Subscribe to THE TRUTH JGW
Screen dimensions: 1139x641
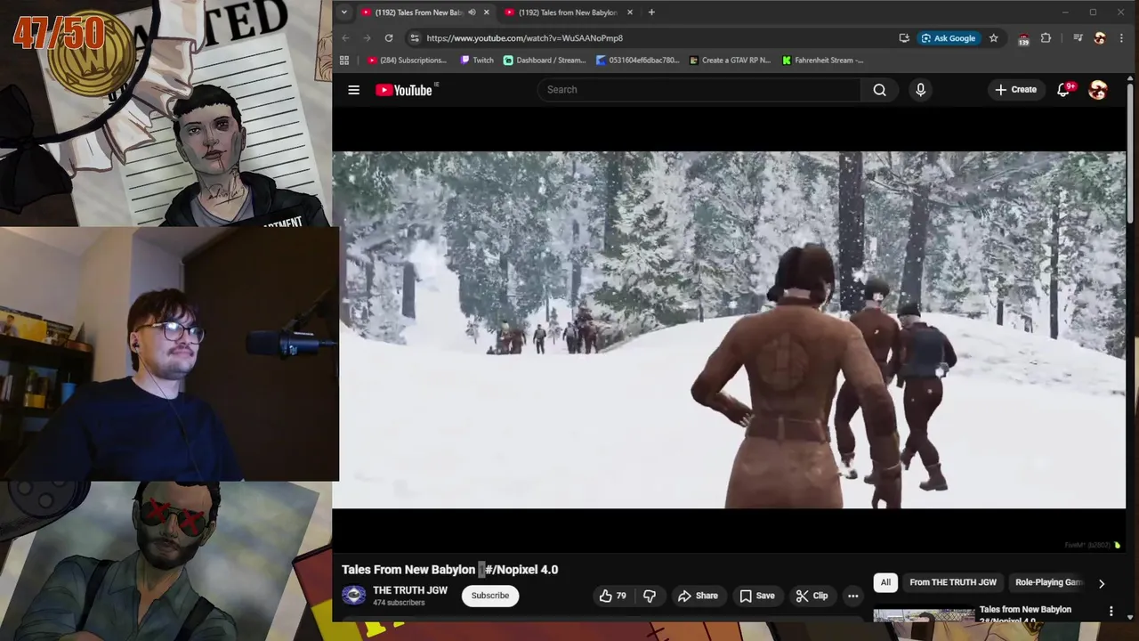pos(490,596)
